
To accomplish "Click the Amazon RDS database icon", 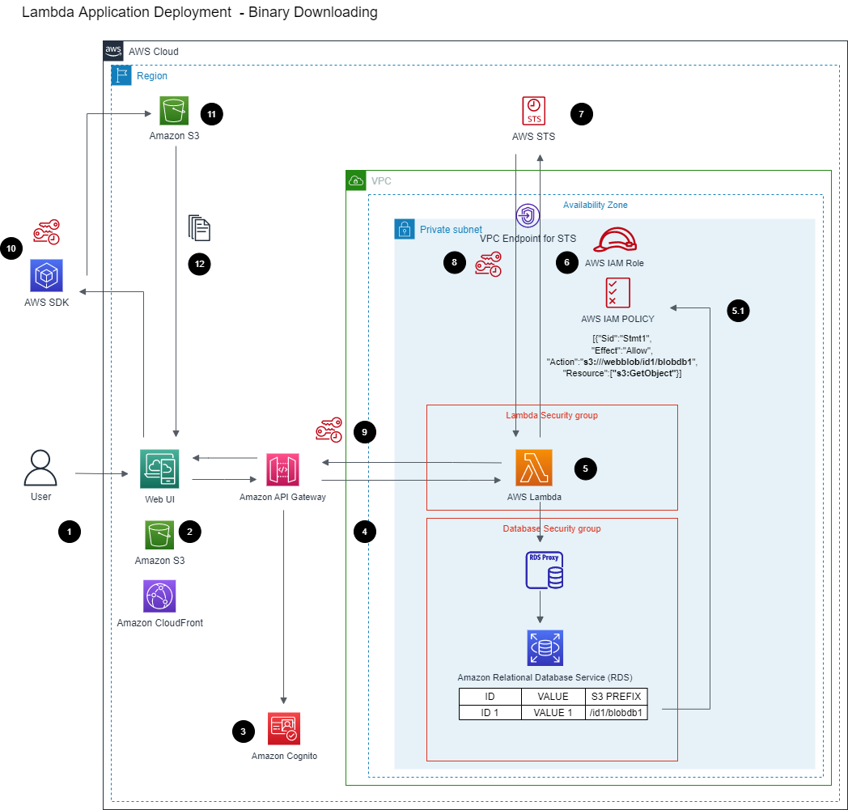I will (x=545, y=648).
